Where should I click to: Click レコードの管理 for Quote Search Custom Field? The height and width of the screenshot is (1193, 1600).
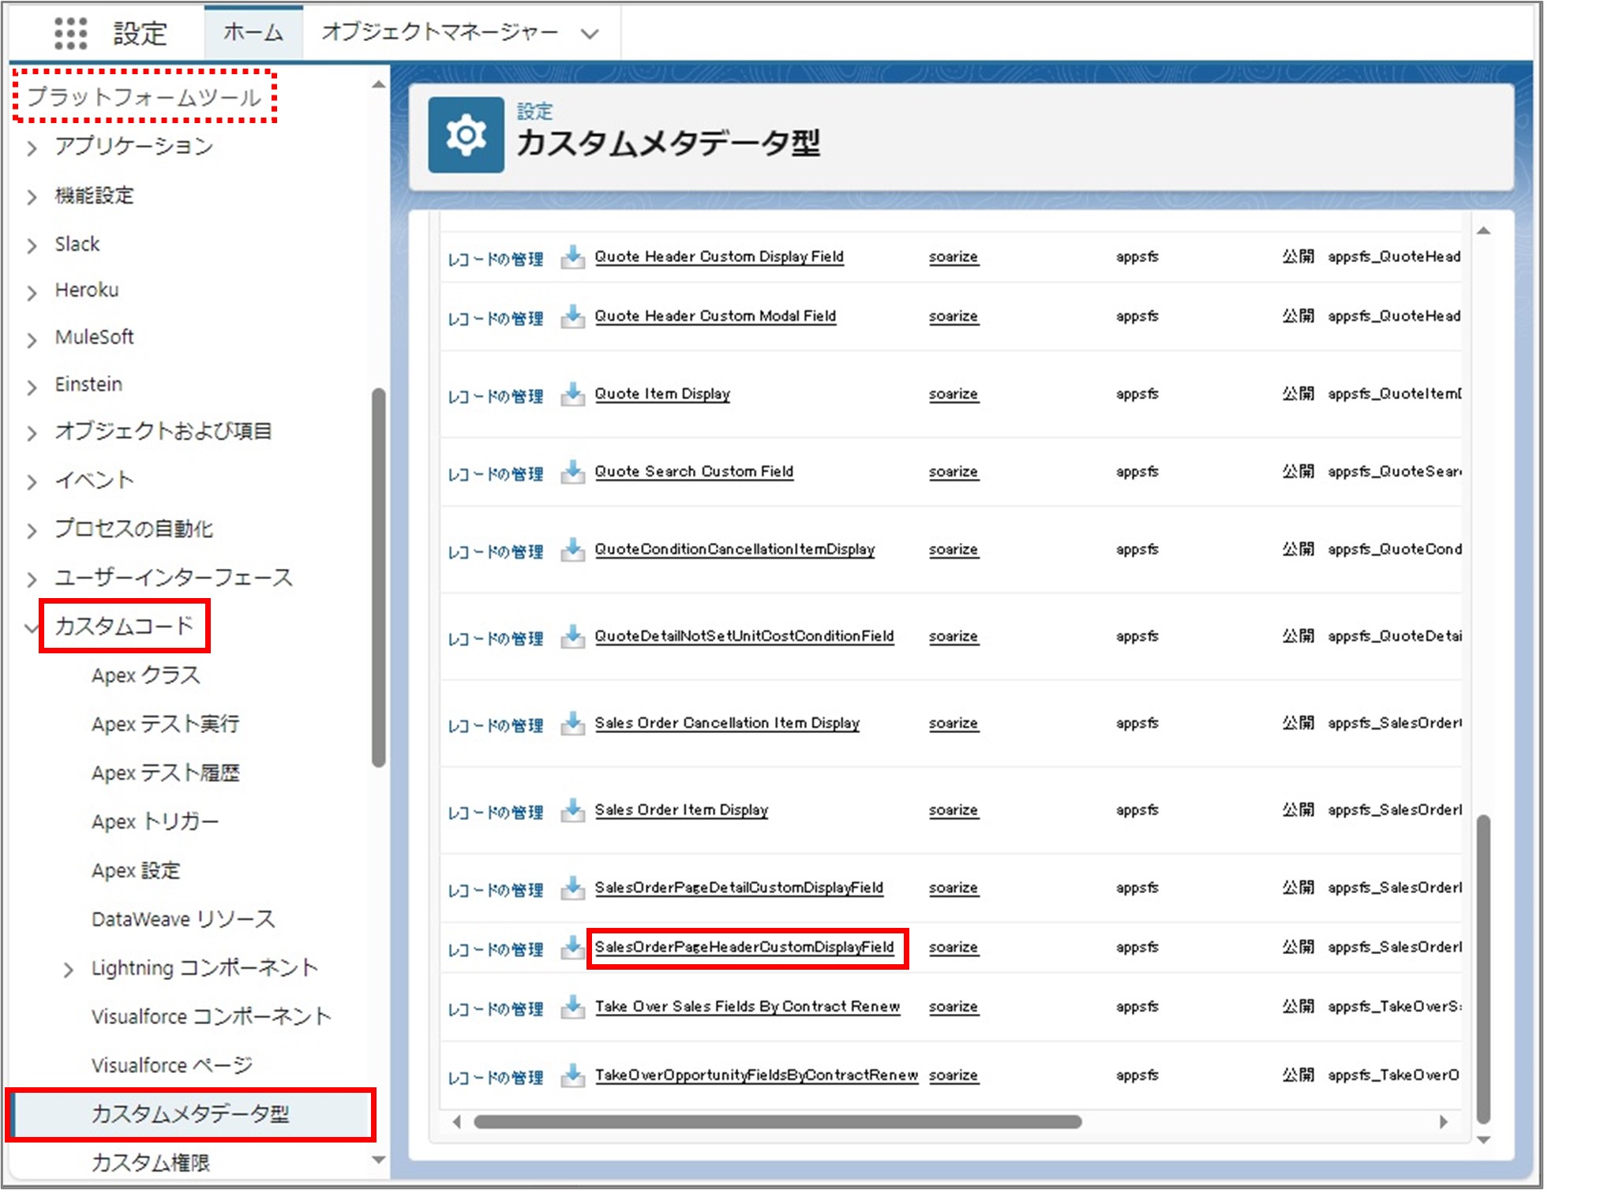point(496,473)
